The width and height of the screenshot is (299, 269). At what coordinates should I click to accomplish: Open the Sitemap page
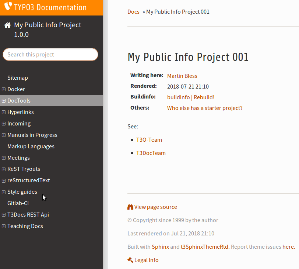coord(18,78)
